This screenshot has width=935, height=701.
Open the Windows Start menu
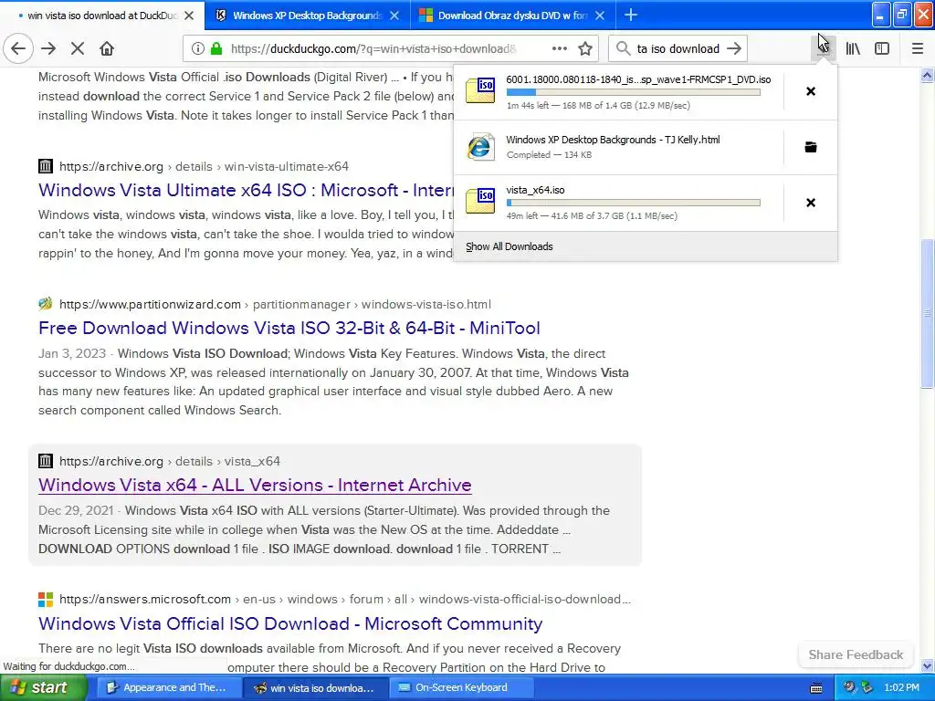[x=42, y=687]
